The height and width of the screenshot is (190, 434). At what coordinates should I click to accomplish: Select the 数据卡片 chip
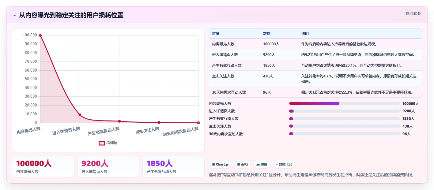pyautogui.click(x=284, y=164)
